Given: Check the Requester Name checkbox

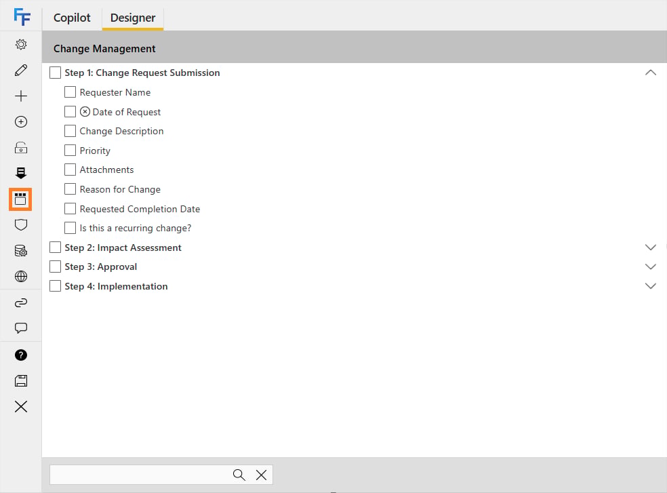Looking at the screenshot, I should coord(70,92).
